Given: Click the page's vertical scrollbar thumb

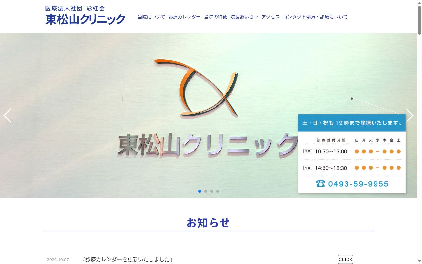Looking at the screenshot, I should pyautogui.click(x=419, y=20).
